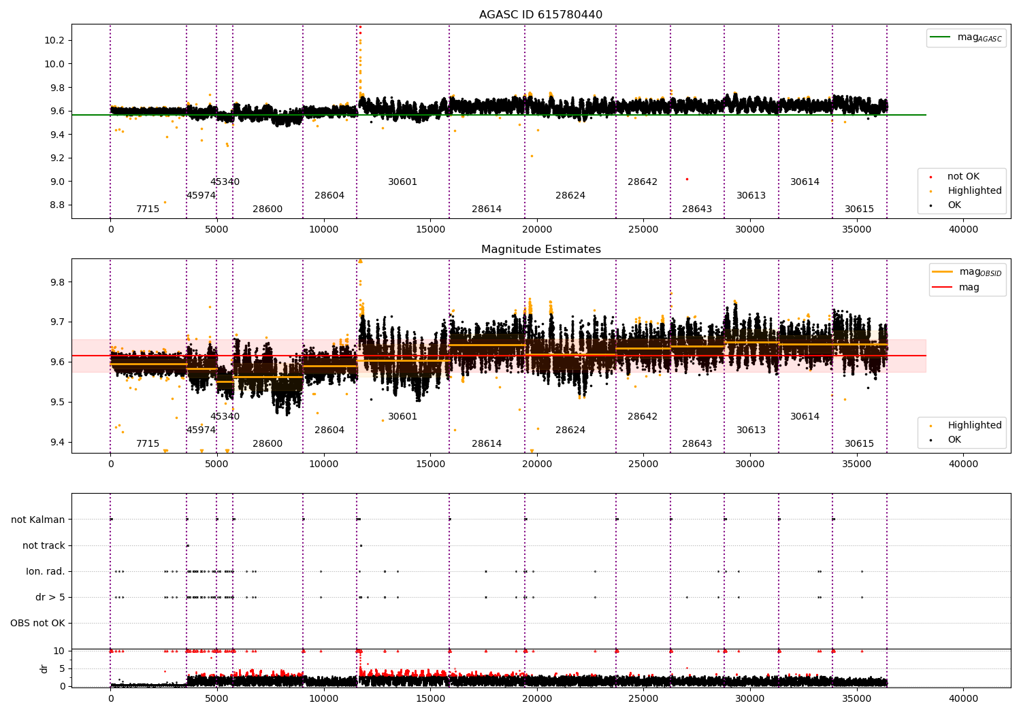Viewport: 1021px width, 714px height.
Task: Click label 30601 in Magnitude Estimates plot
Action: (x=403, y=417)
